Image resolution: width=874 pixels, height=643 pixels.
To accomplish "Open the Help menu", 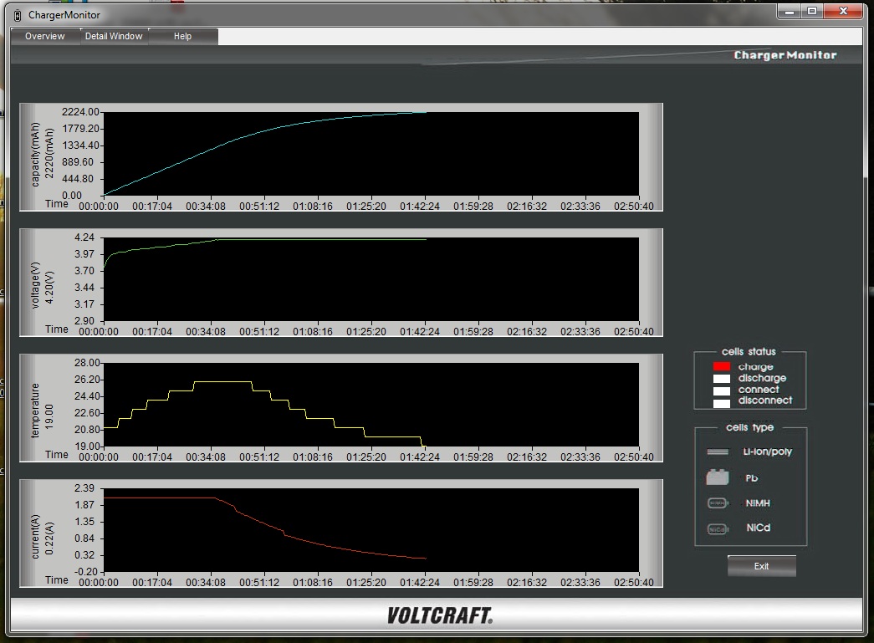I will [x=182, y=36].
